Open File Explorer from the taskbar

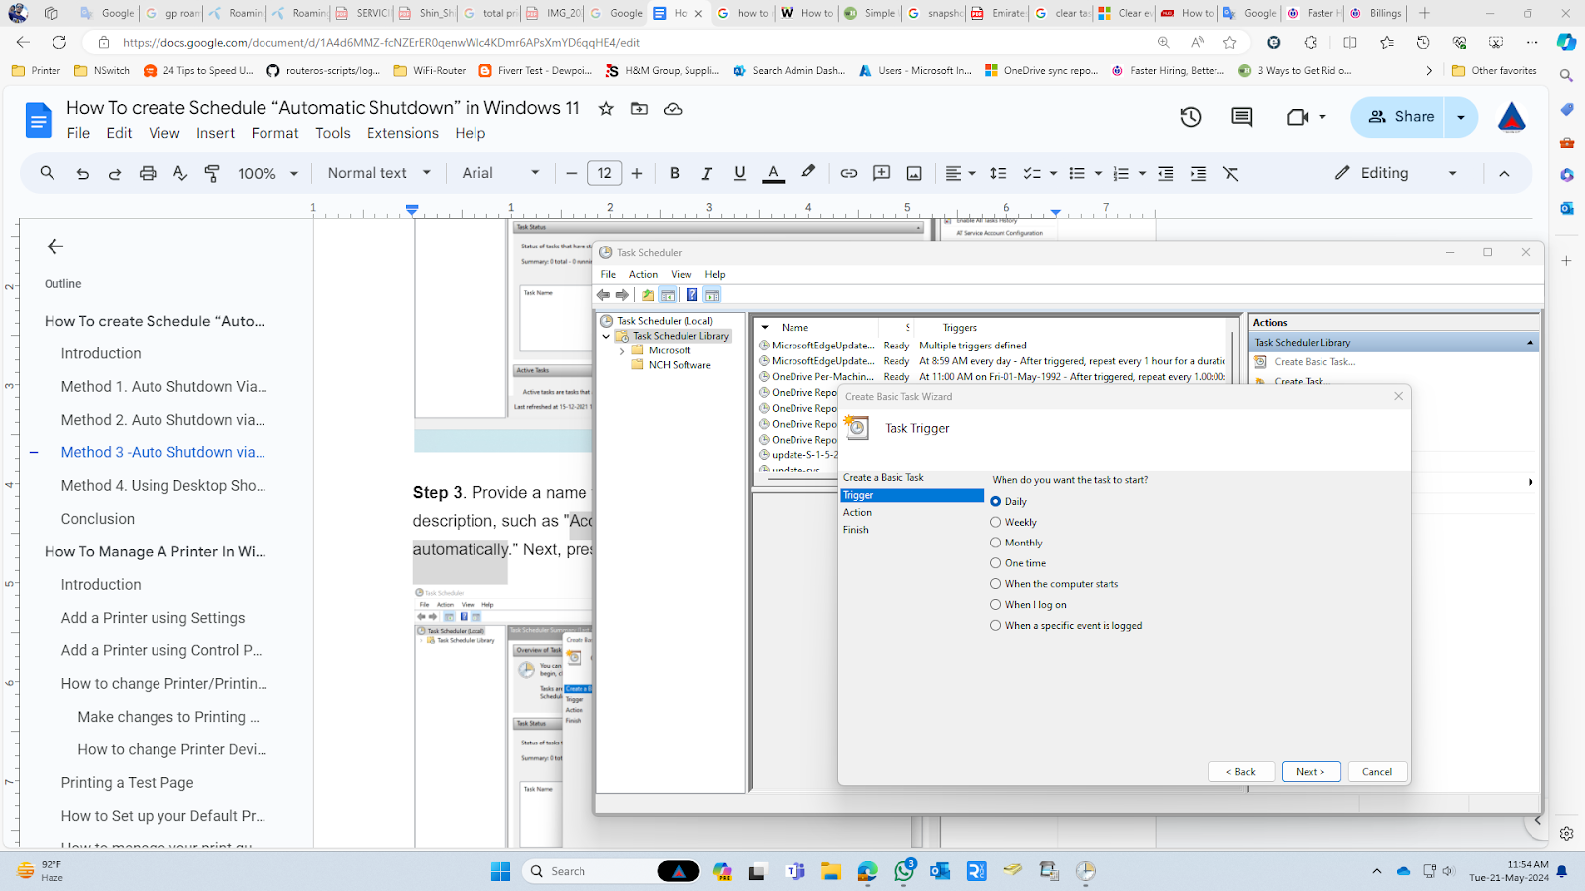[831, 871]
